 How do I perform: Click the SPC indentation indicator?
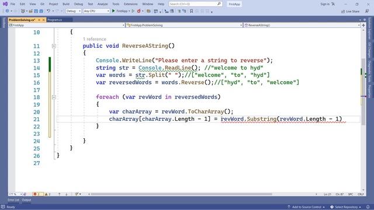351,194
